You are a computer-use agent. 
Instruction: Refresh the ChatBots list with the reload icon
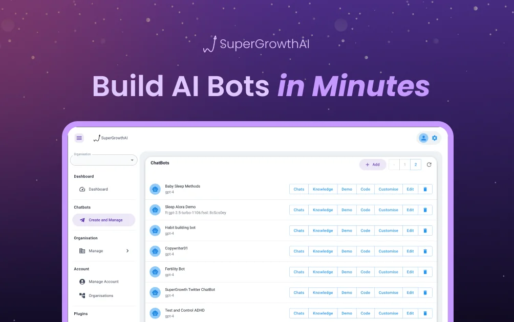429,164
